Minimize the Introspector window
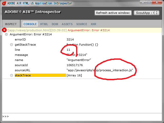The height and width of the screenshot is (123, 164). point(143,2)
